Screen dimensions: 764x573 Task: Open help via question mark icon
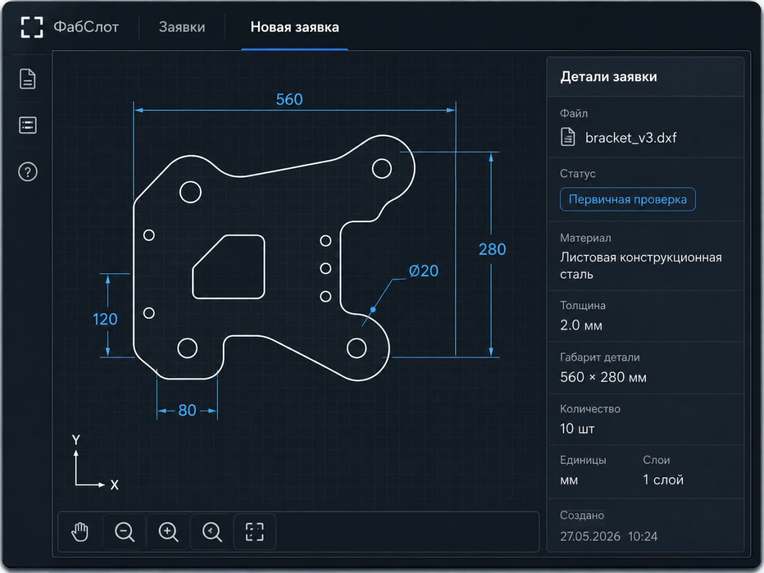pyautogui.click(x=27, y=172)
